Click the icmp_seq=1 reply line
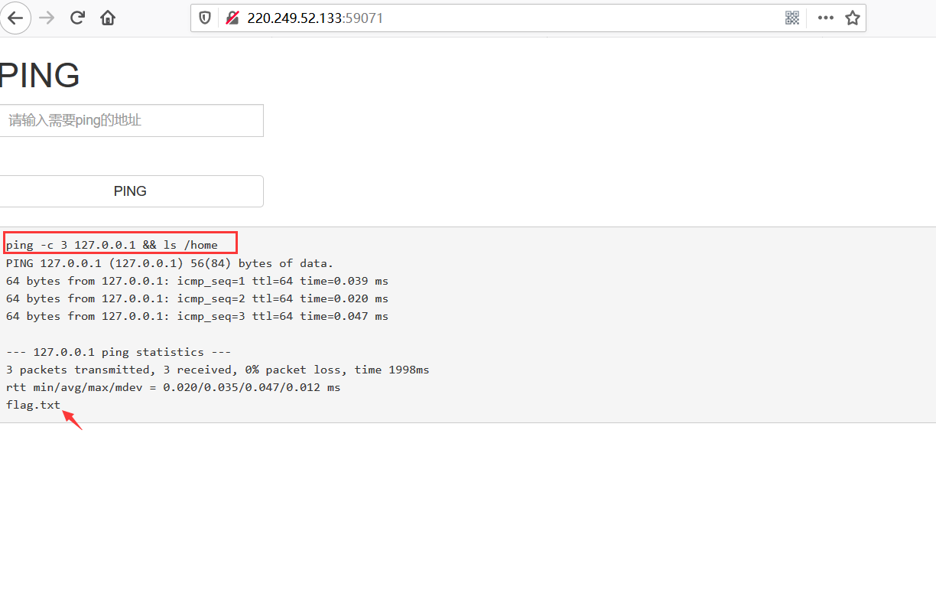 point(197,281)
